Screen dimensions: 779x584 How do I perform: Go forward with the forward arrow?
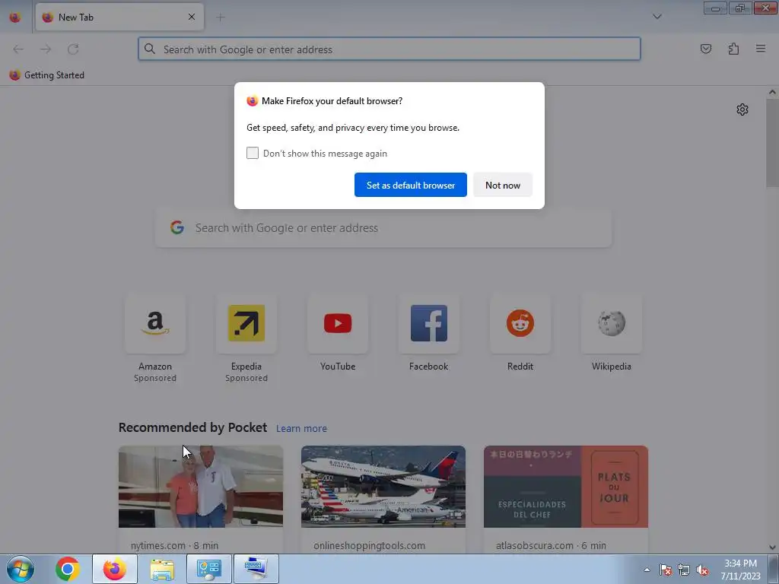coord(46,49)
